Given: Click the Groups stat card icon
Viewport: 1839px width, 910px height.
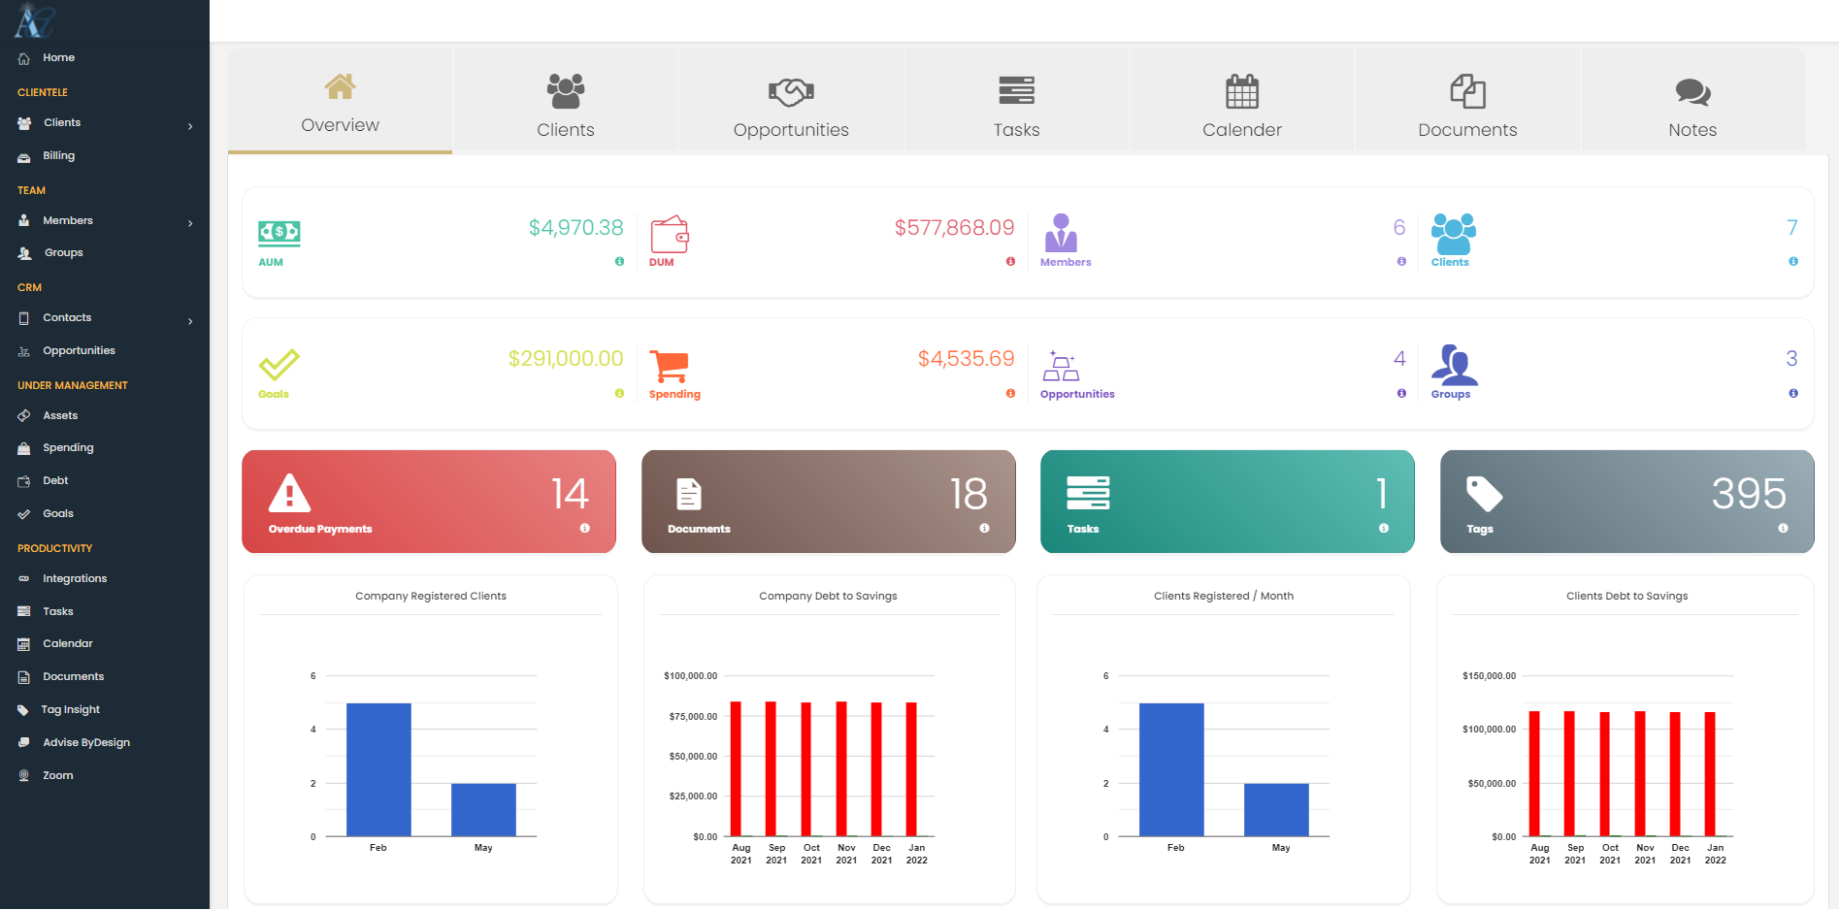Looking at the screenshot, I should [1454, 365].
